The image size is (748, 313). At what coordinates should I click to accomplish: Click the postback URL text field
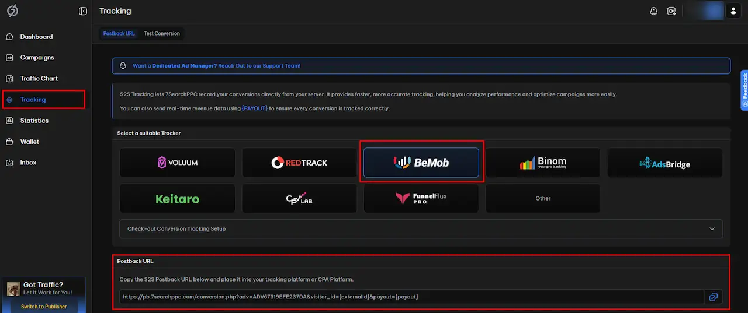[412, 297]
